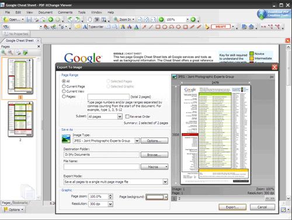Click the Save icon in the toolbar

[x=29, y=19]
